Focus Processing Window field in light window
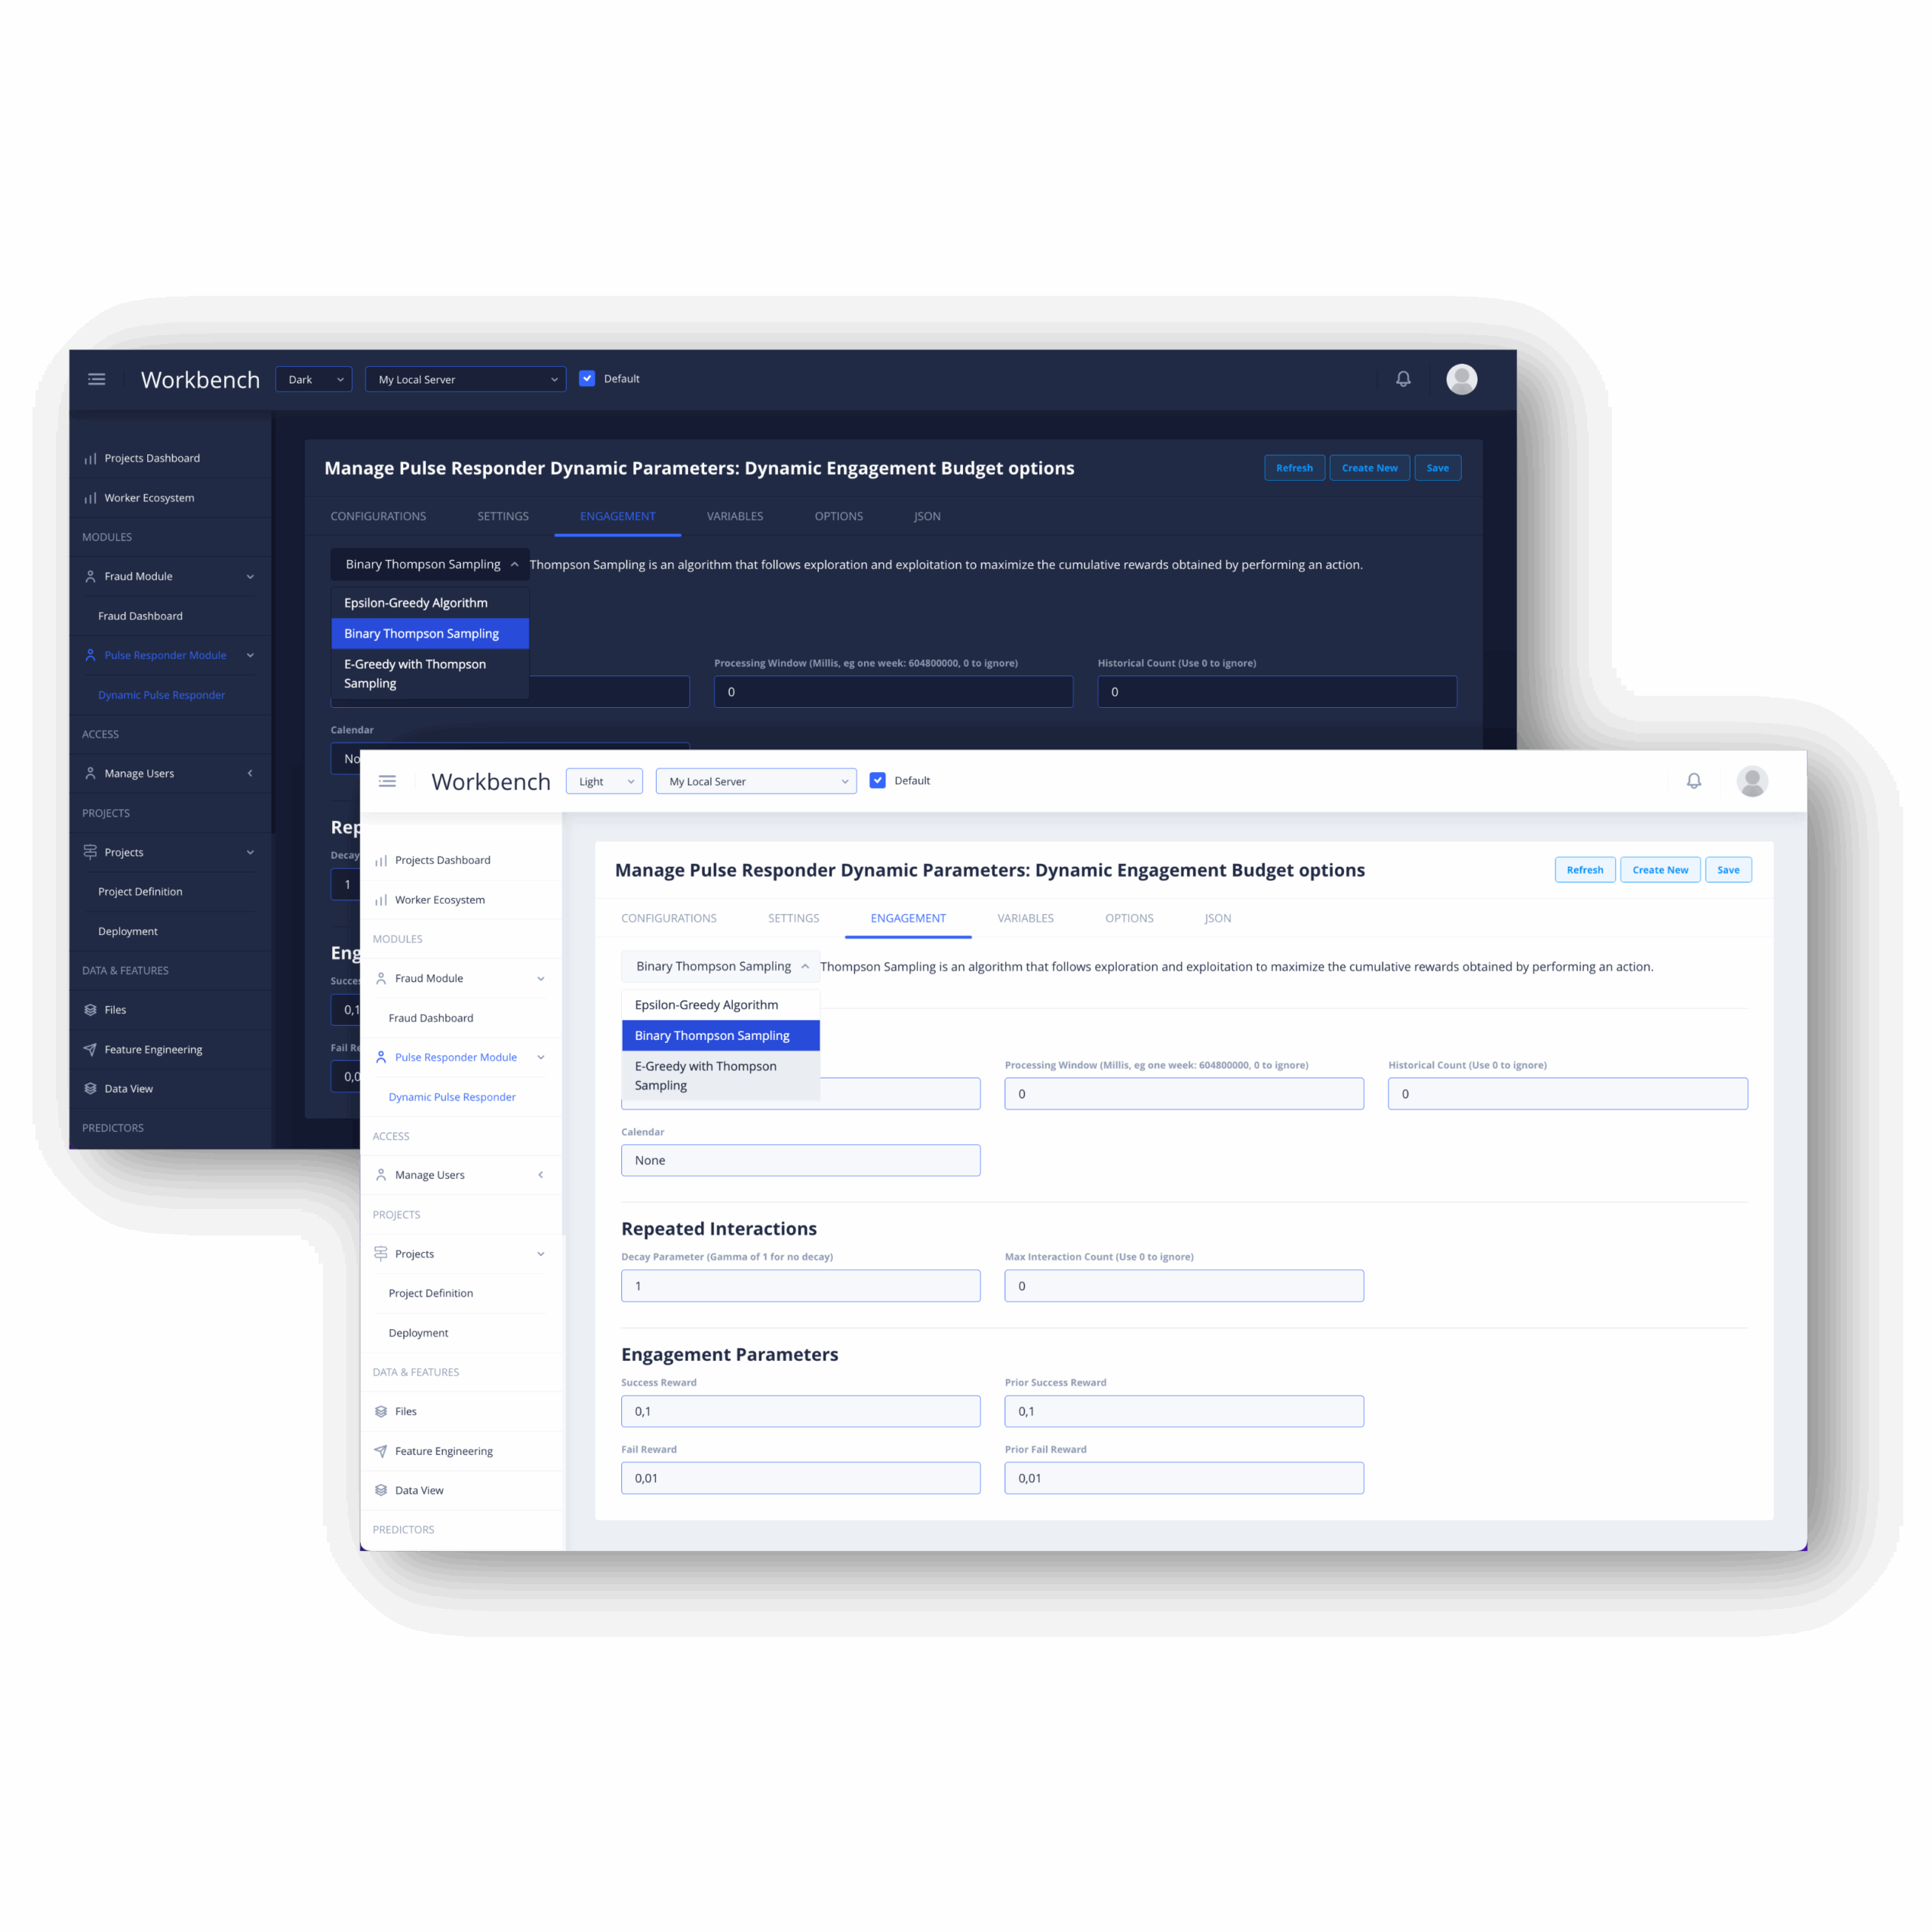Image resolution: width=1932 pixels, height=1932 pixels. (x=1184, y=1093)
